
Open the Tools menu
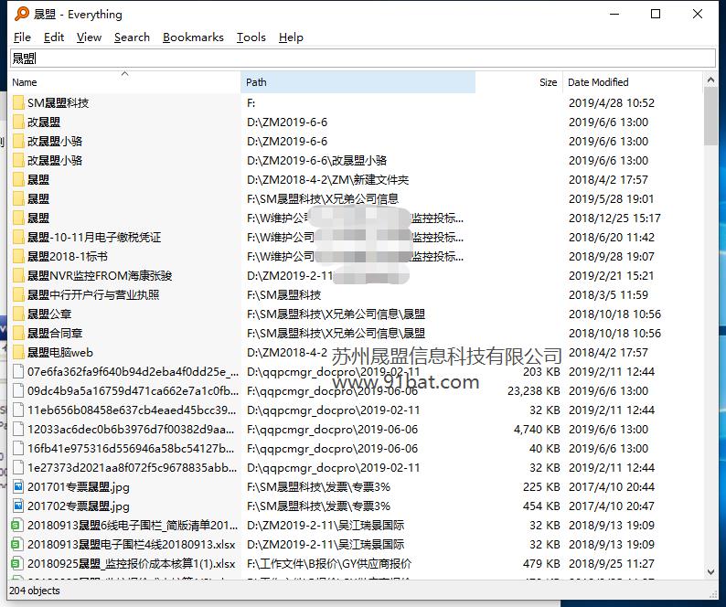coord(251,37)
